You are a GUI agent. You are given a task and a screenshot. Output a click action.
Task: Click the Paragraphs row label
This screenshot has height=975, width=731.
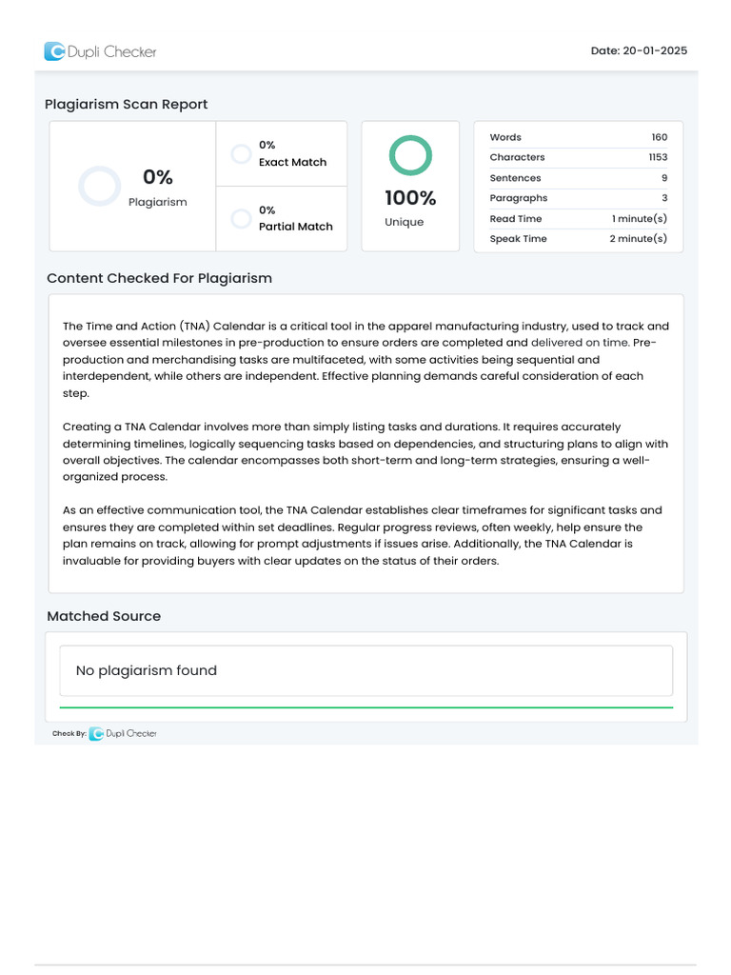pyautogui.click(x=519, y=198)
